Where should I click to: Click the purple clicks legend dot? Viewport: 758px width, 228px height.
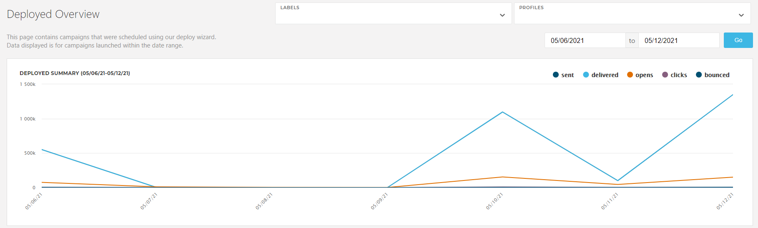(x=665, y=75)
